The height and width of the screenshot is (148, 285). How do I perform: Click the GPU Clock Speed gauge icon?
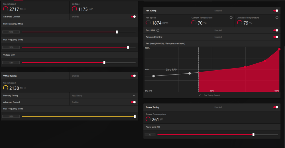tap(6, 9)
